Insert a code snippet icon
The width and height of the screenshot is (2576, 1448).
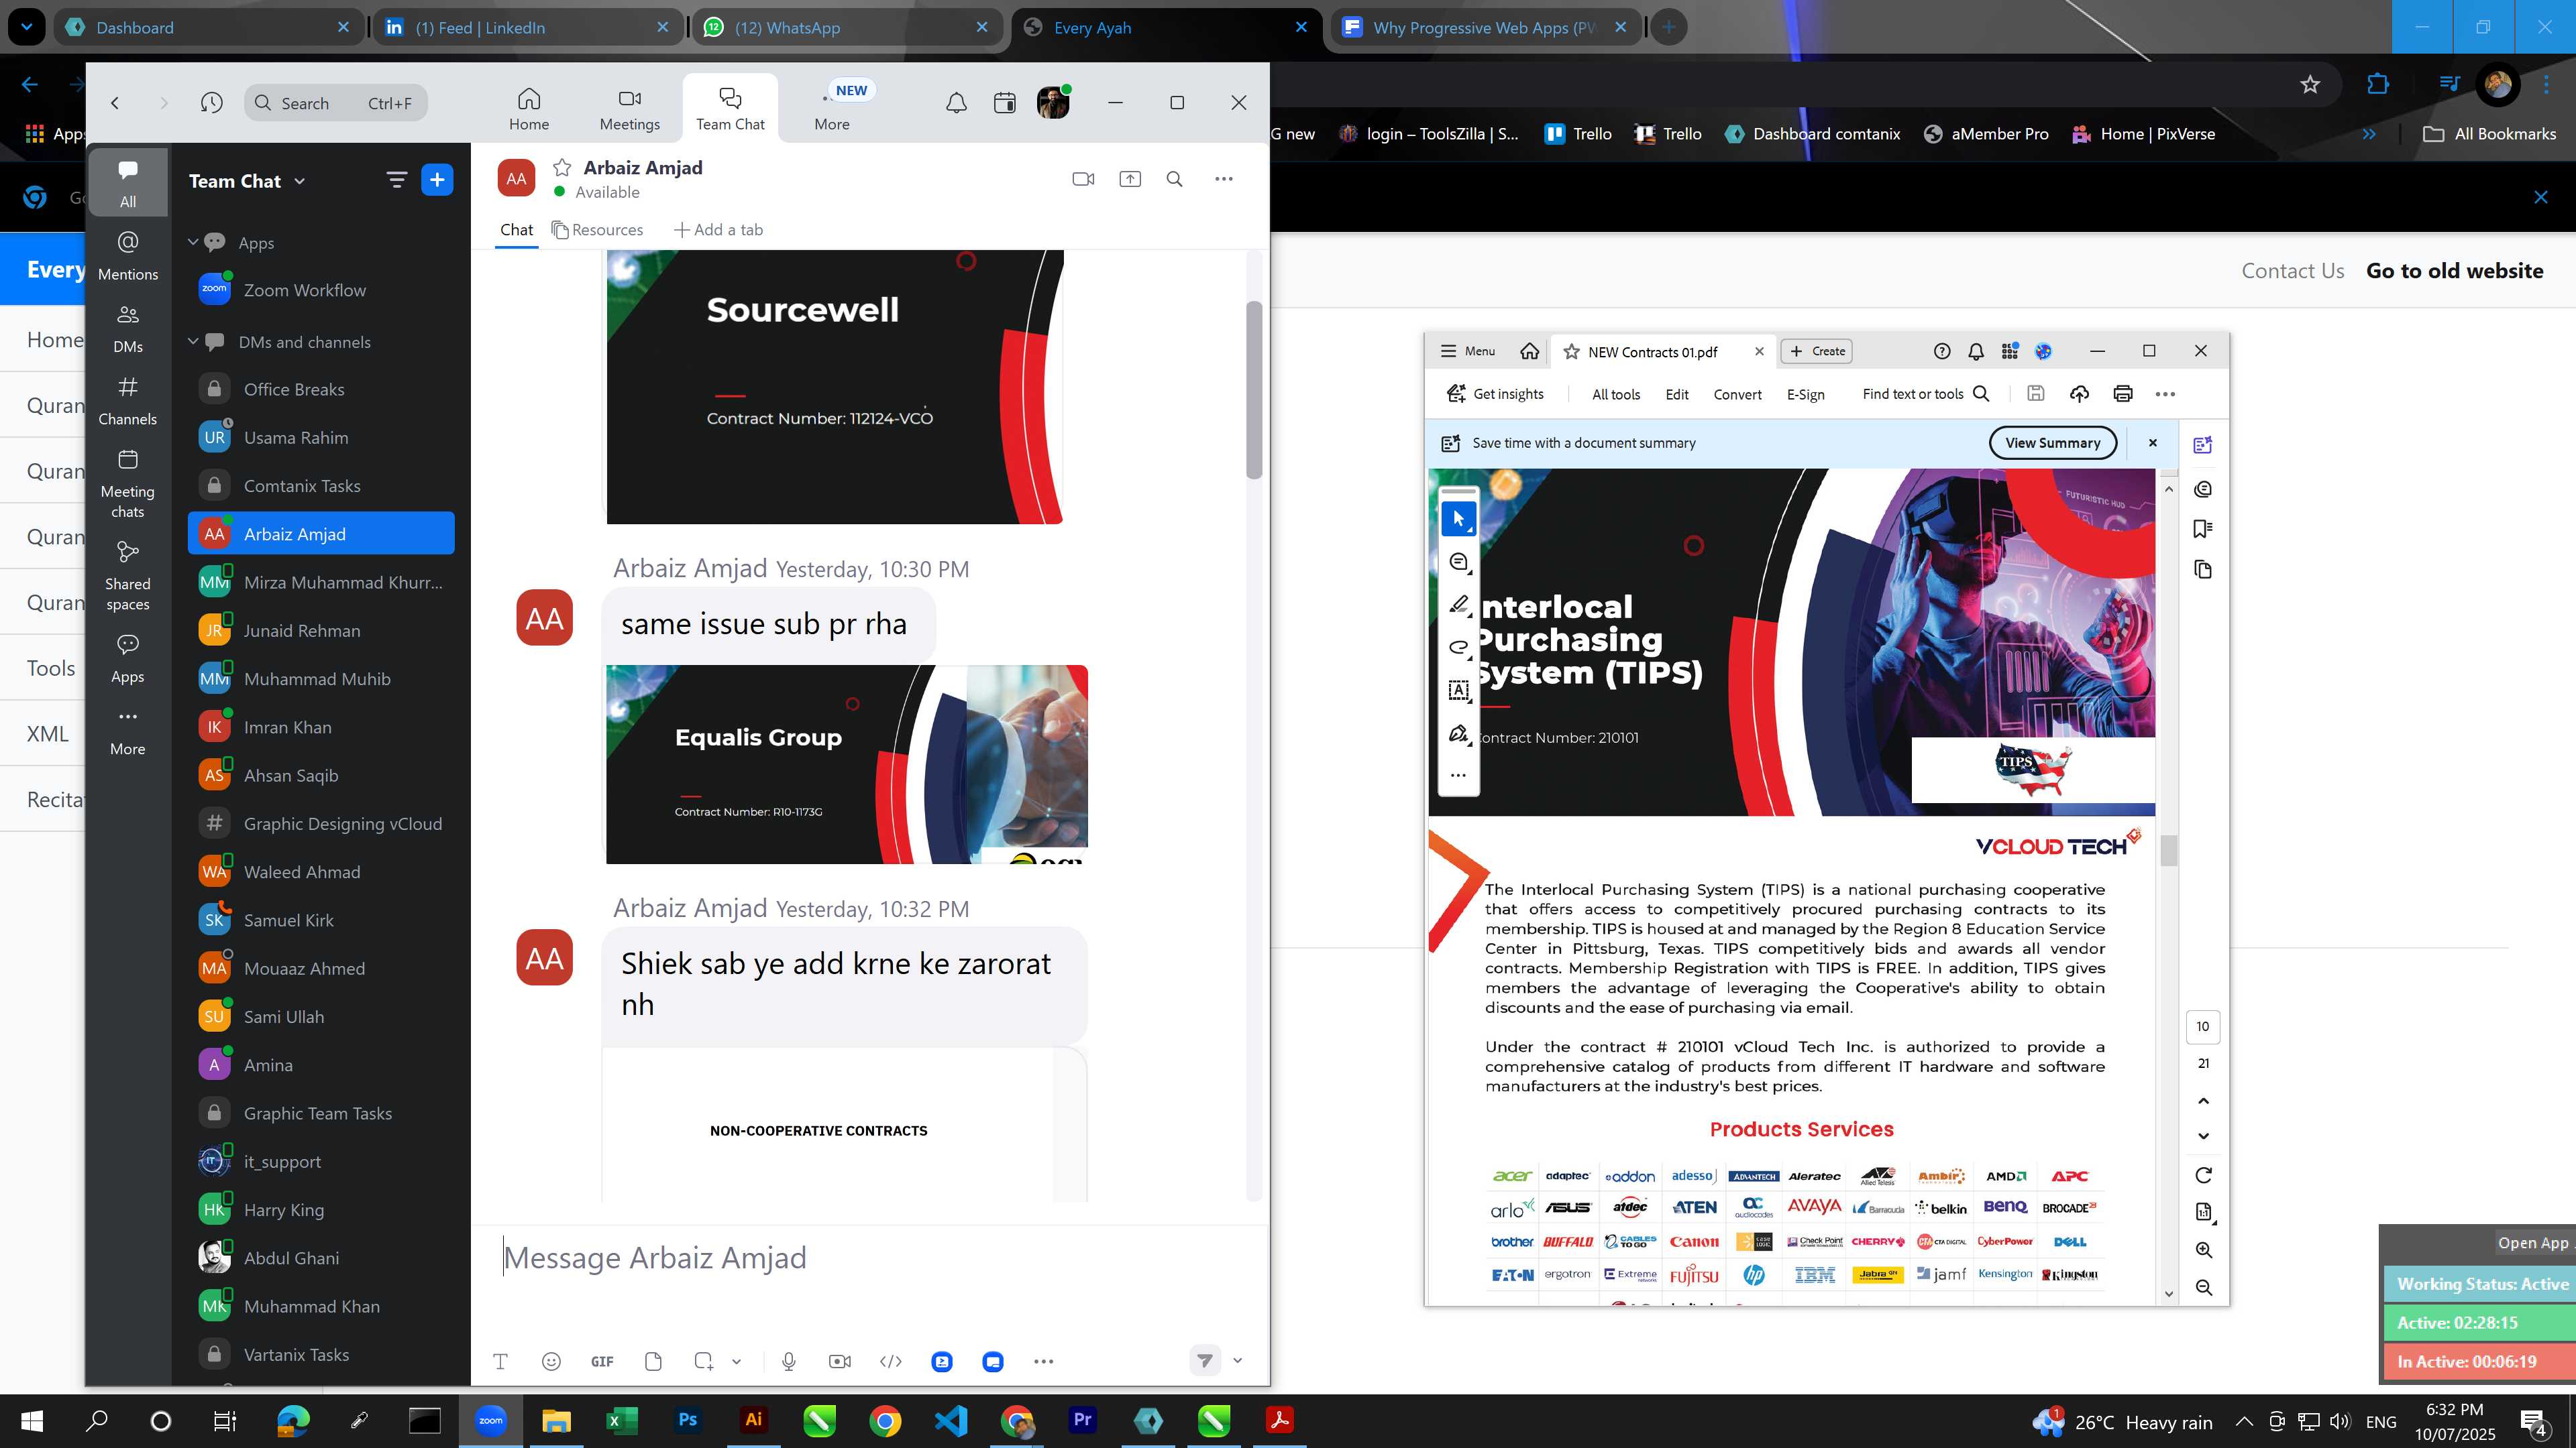(x=890, y=1361)
